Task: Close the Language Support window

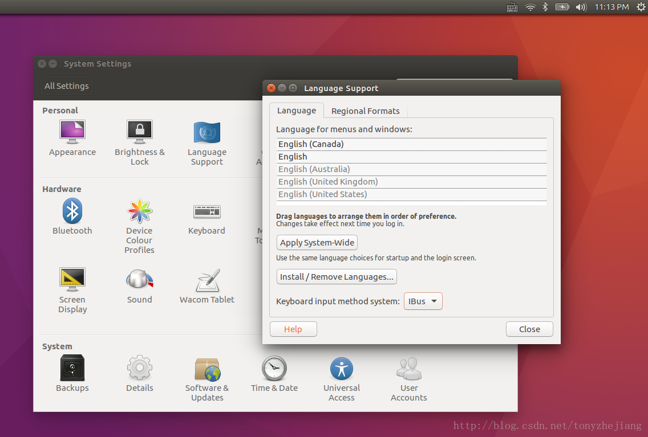Action: [x=271, y=88]
